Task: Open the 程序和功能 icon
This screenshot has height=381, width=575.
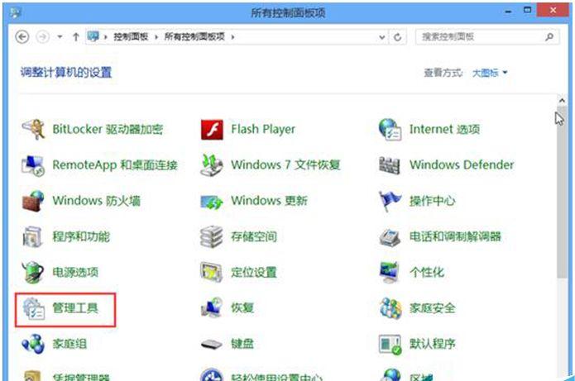Action: pyautogui.click(x=32, y=236)
